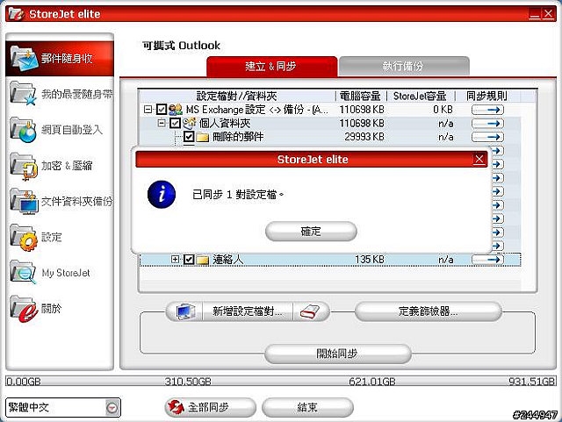Collapse the 個人資料夾 tree node
Viewport: 562px width, 422px height.
point(162,123)
